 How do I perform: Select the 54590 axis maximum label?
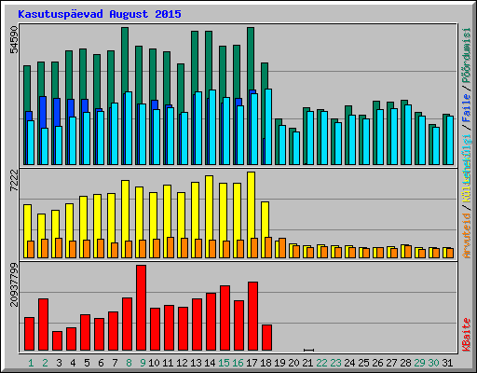(14, 39)
